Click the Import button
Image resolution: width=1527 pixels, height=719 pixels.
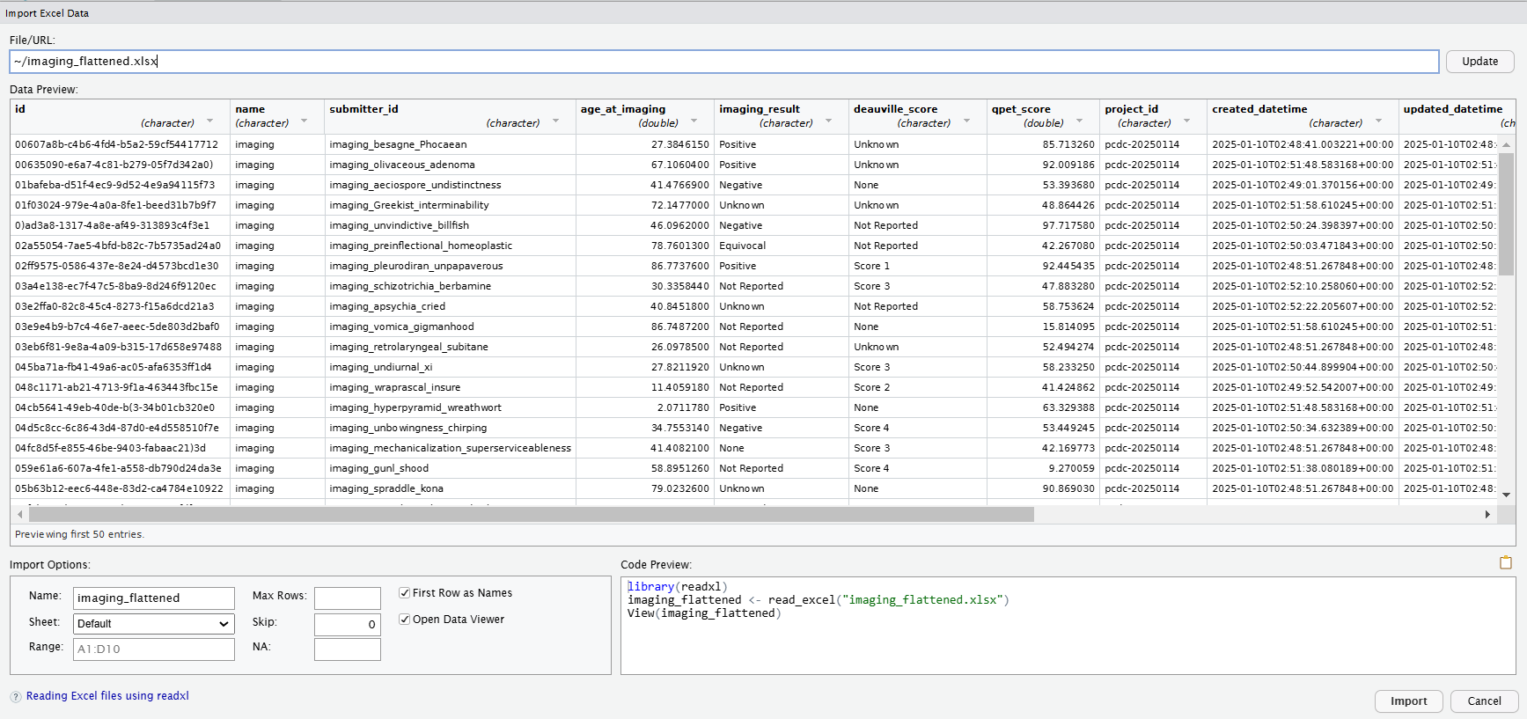(1408, 701)
